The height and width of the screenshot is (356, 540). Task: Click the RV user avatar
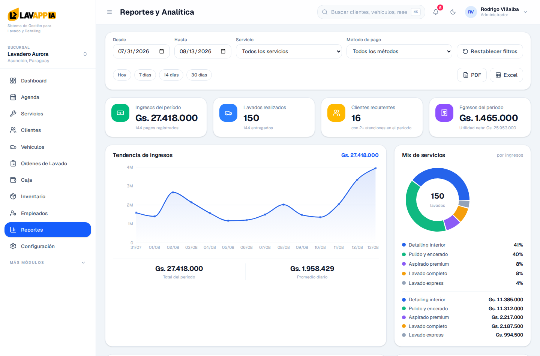pos(471,12)
